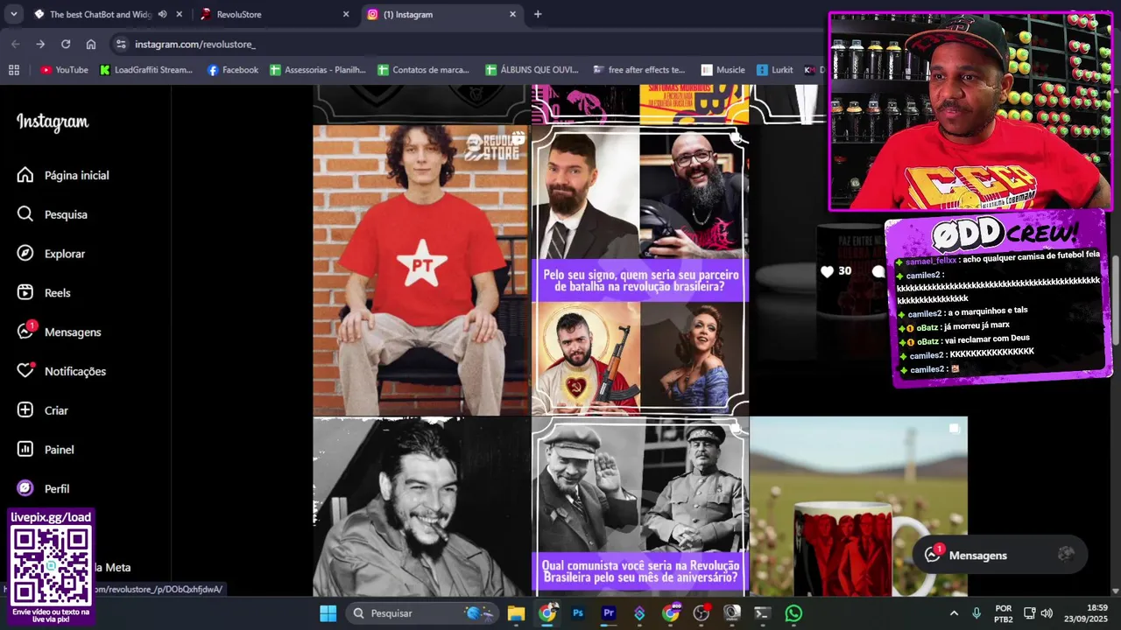Switch the POR PTB2 keyboard language

click(x=1004, y=613)
